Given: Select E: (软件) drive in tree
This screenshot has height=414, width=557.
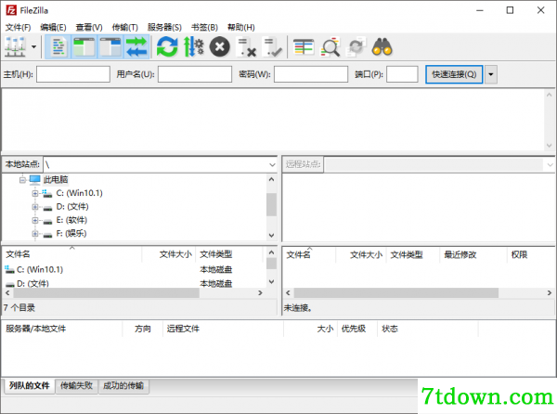Looking at the screenshot, I should point(71,220).
